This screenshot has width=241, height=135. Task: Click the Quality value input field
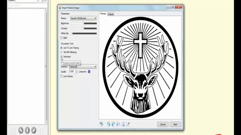(72, 72)
